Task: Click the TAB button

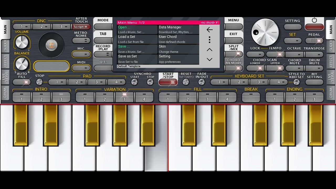Action: [103, 40]
